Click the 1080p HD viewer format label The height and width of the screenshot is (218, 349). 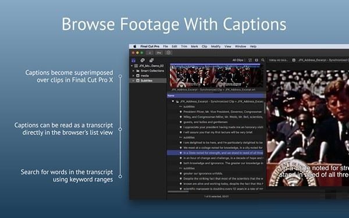click(x=278, y=60)
